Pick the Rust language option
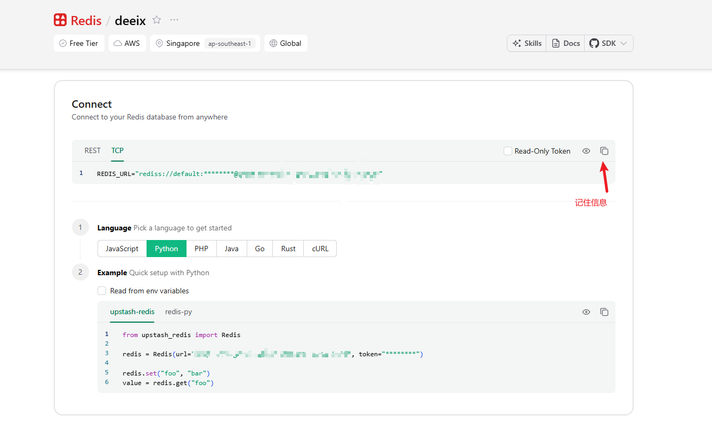712x424 pixels. point(288,249)
